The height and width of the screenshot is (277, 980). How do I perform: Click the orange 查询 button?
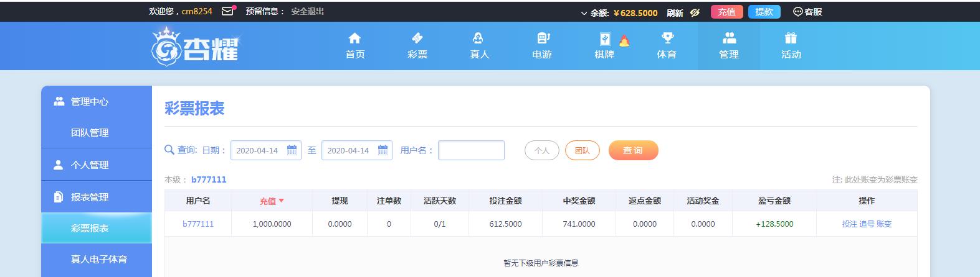(633, 150)
